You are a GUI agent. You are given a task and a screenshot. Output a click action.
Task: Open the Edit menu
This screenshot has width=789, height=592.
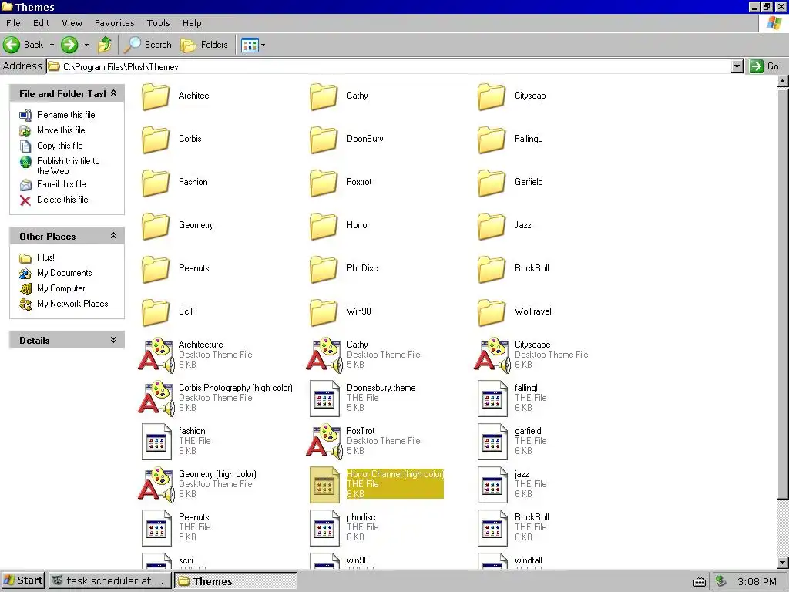click(42, 23)
